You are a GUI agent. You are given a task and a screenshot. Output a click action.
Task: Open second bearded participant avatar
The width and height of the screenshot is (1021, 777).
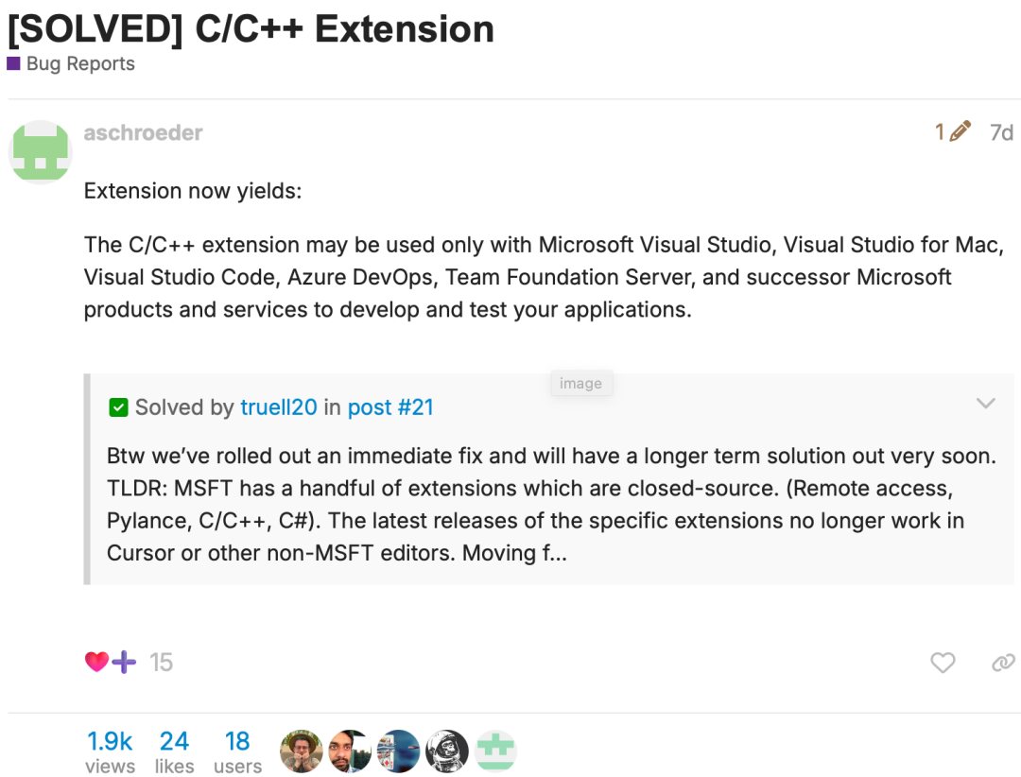[350, 751]
